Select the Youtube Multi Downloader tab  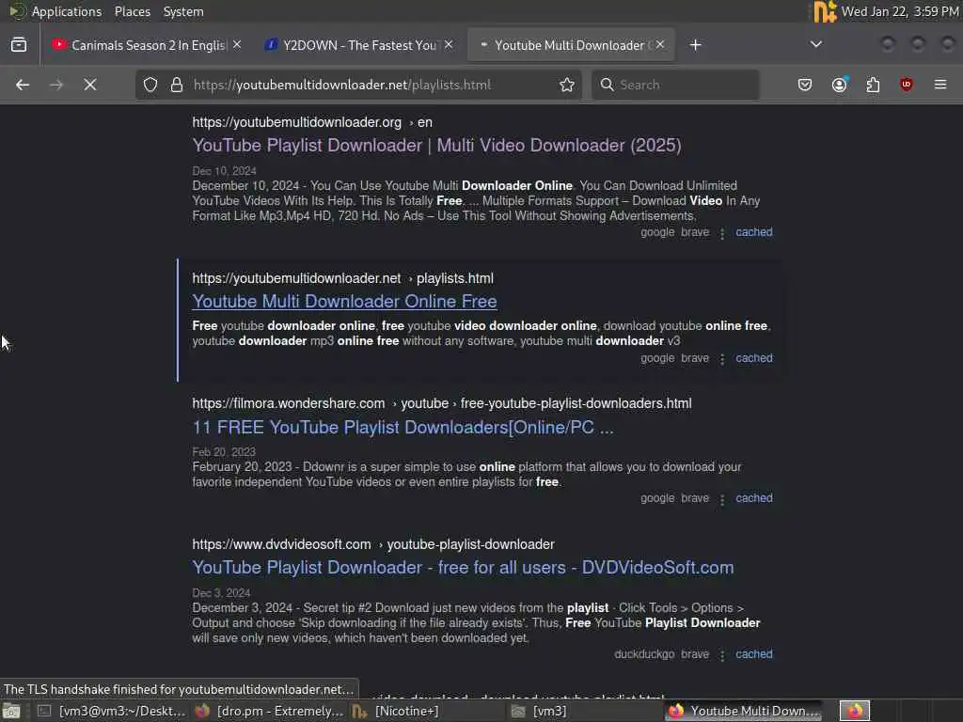[571, 45]
